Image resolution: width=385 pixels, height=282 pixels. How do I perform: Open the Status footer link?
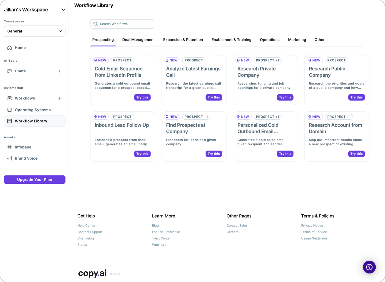pos(82,245)
